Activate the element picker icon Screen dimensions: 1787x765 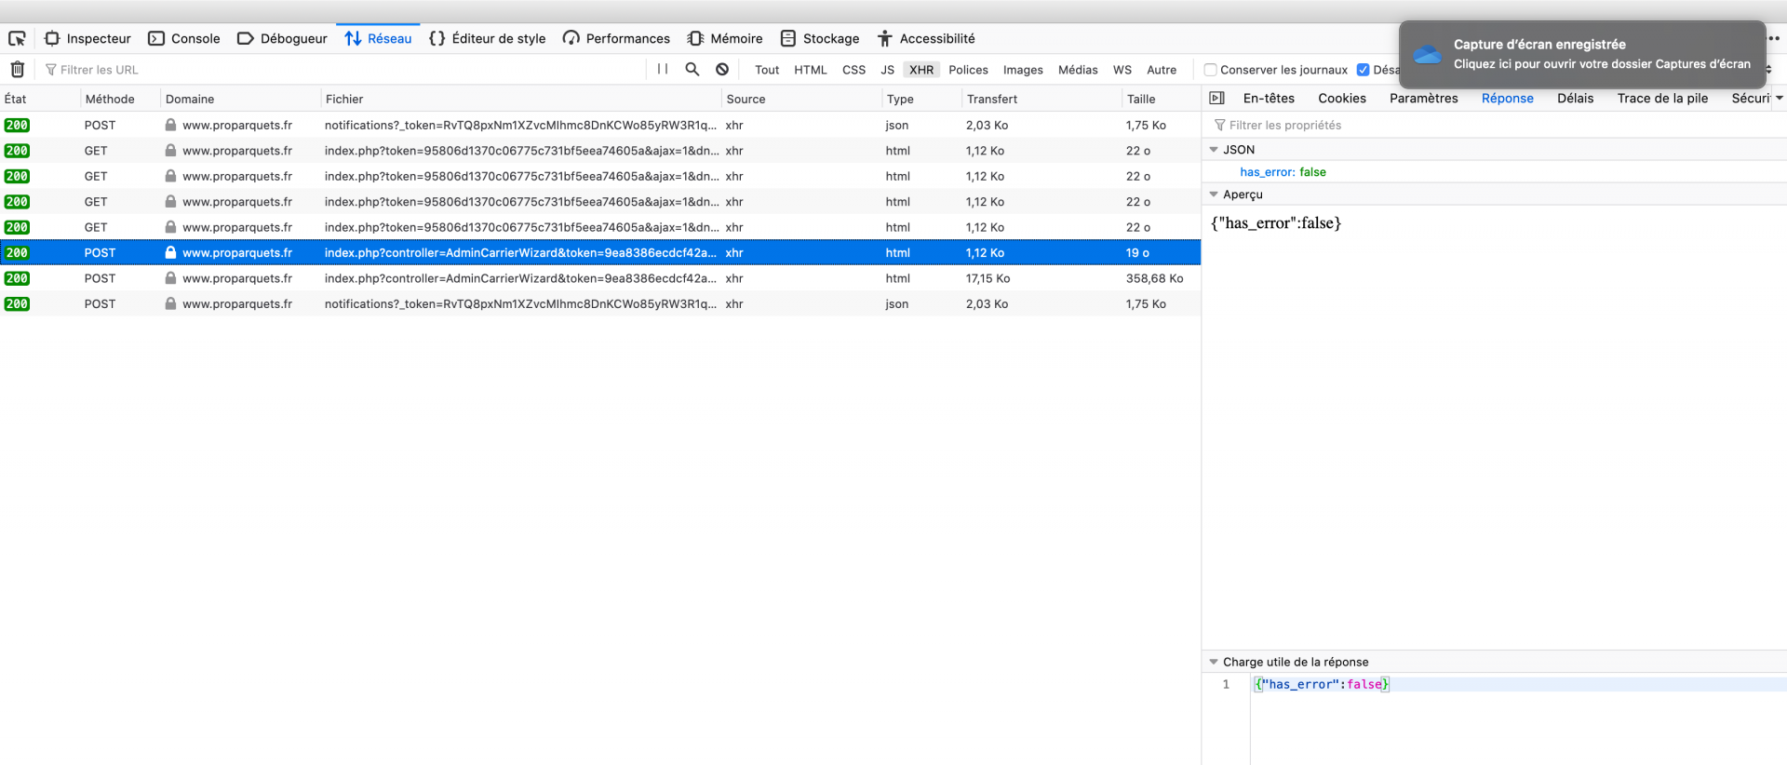[17, 38]
